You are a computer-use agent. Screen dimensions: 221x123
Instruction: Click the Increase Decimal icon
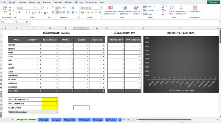pos(96,13)
